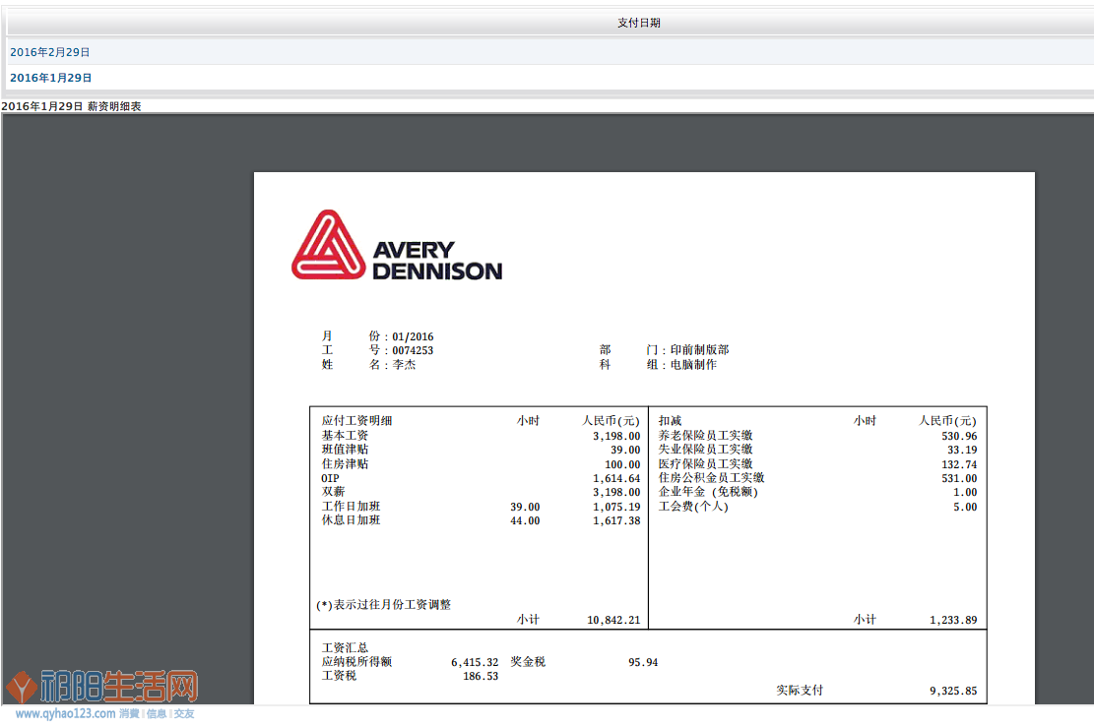Select earnings subtotal 10,842.21
The width and height of the screenshot is (1094, 727).
pyautogui.click(x=613, y=621)
